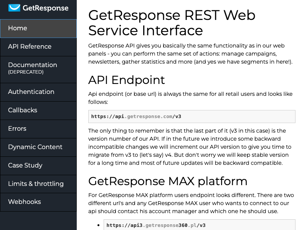Screen dimensions: 307x230
Task: Open API Reference in sidebar
Action: pyautogui.click(x=38, y=47)
